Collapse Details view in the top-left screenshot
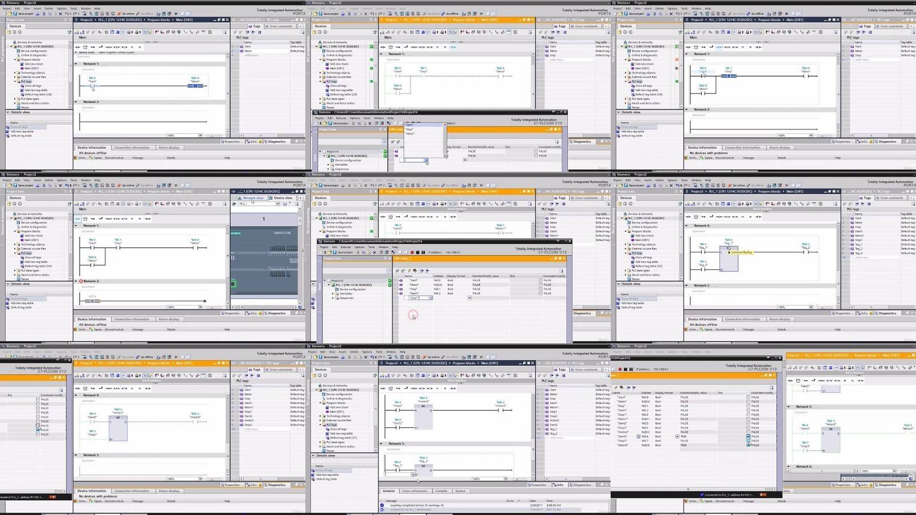The image size is (916, 515). coord(7,112)
